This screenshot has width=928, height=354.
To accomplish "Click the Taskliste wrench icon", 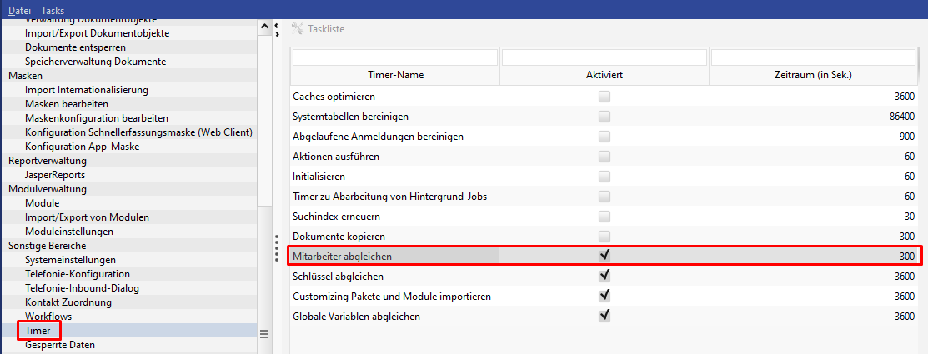I will tap(298, 29).
